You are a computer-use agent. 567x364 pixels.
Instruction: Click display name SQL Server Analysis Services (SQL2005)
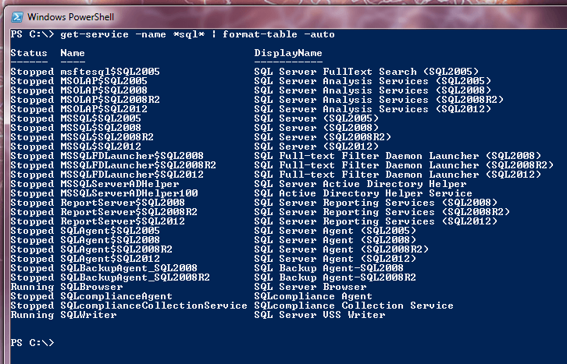pyautogui.click(x=373, y=81)
